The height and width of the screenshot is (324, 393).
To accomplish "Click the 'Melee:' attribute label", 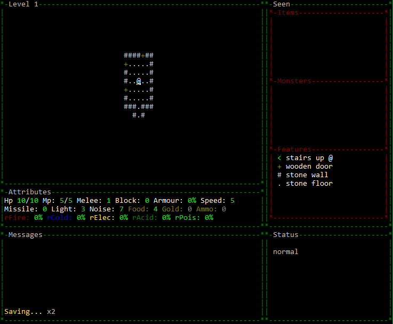I will (89, 201).
